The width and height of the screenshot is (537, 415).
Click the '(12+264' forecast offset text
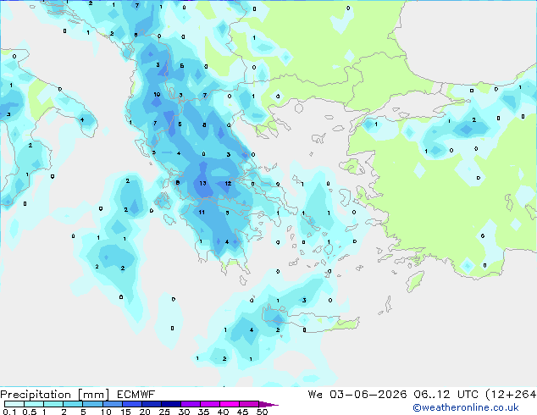pos(511,395)
